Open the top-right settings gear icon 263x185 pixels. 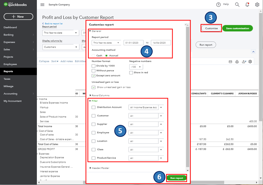[257, 5]
